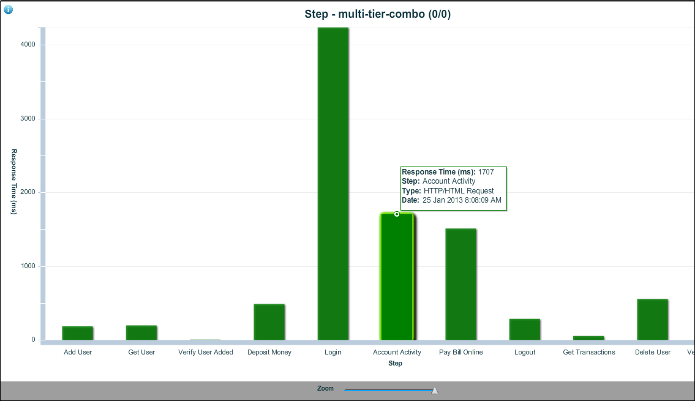This screenshot has width=695, height=401.
Task: Click the data point marker on Account Activity
Action: coord(397,215)
